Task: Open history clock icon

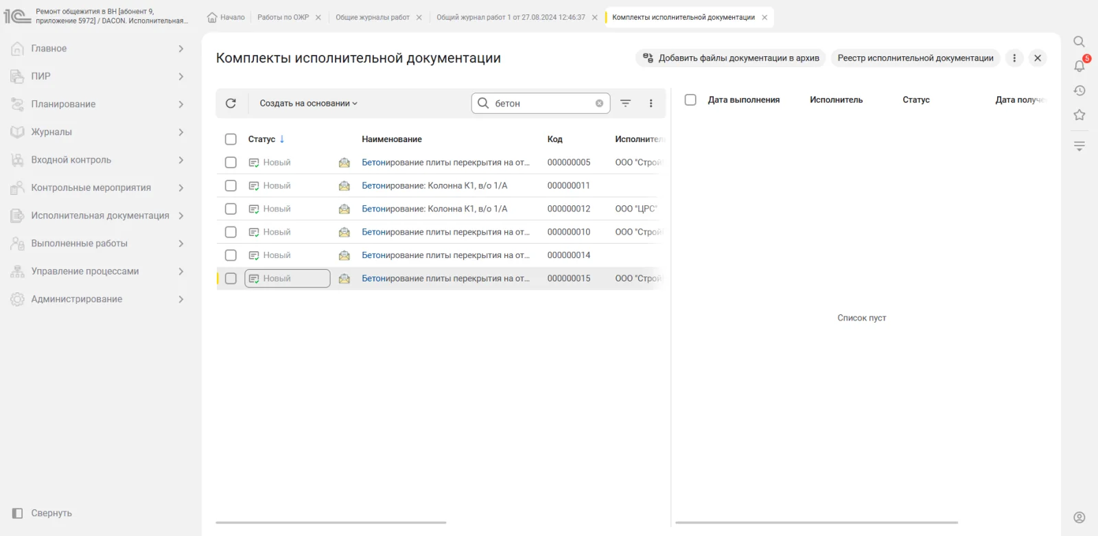Action: pyautogui.click(x=1079, y=91)
